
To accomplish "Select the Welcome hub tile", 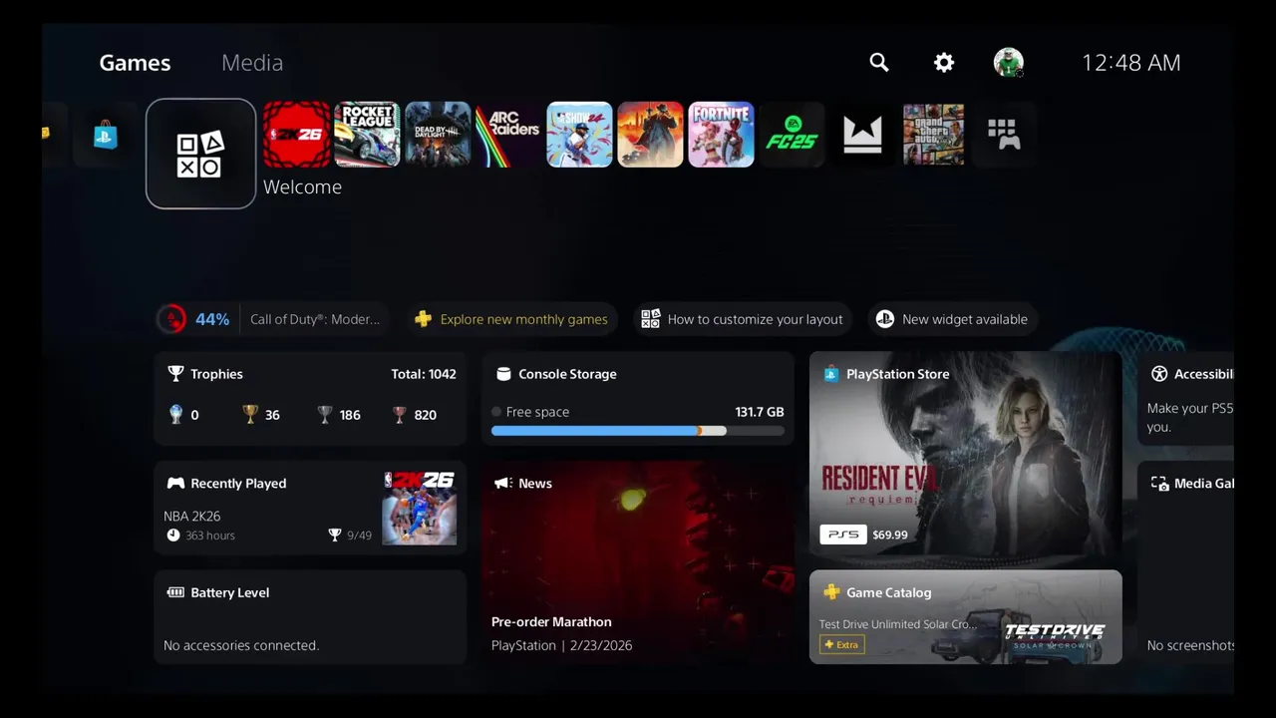I will [200, 154].
